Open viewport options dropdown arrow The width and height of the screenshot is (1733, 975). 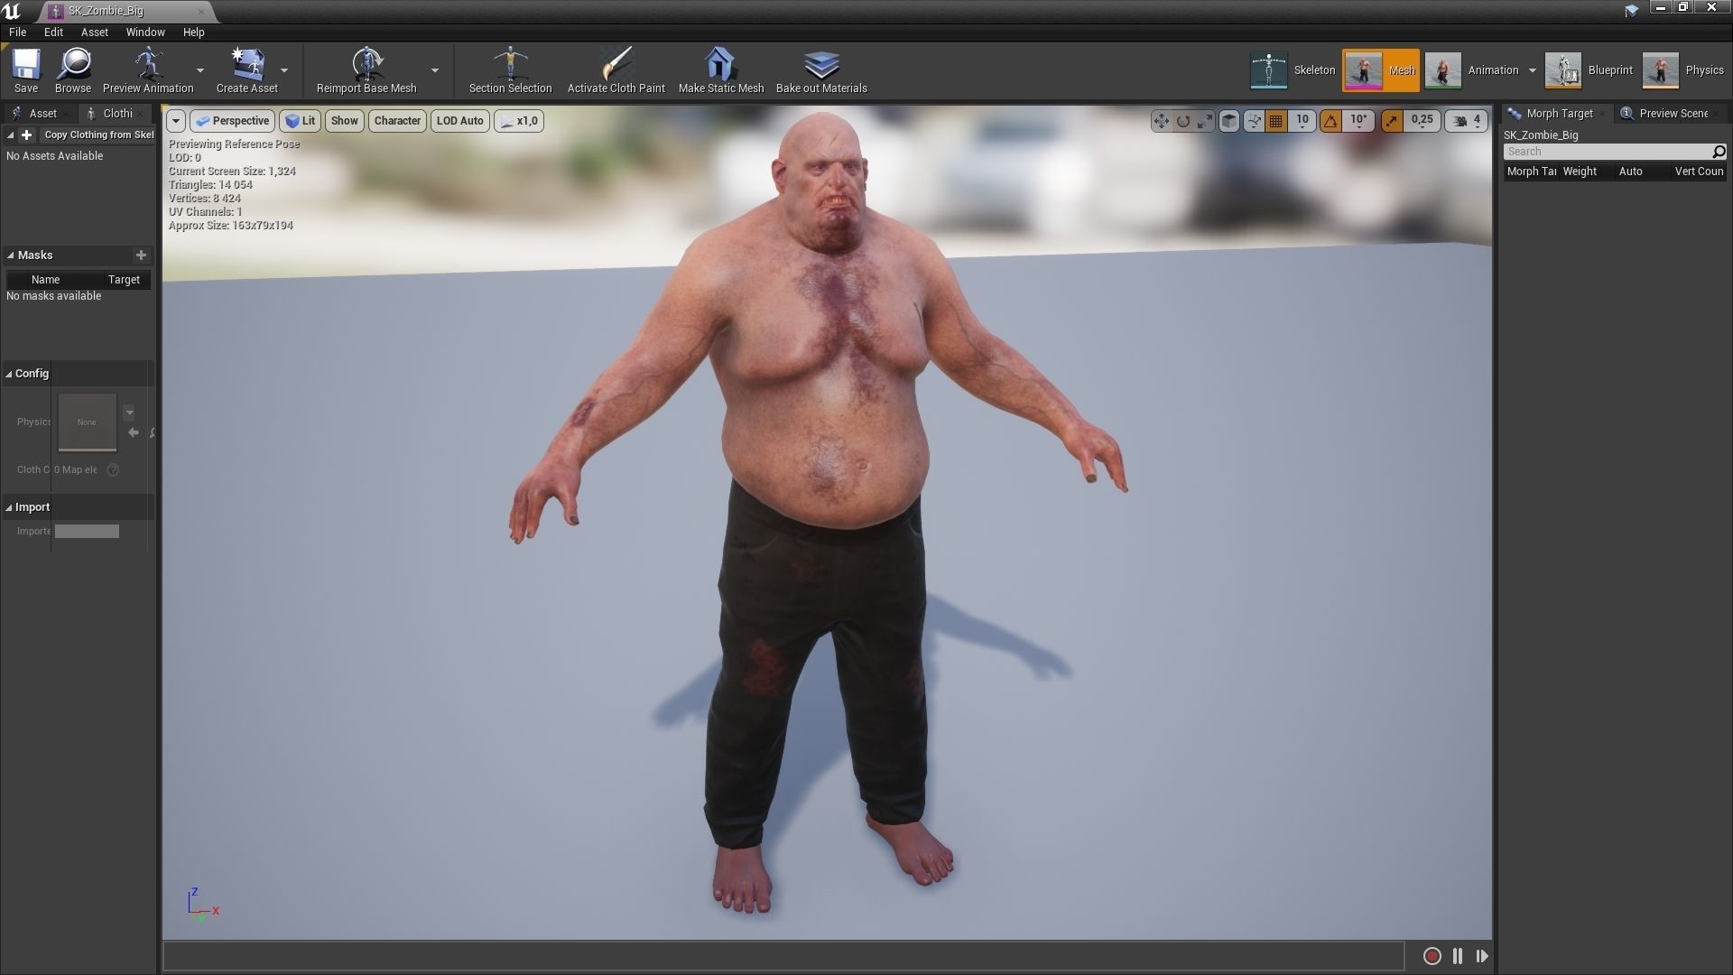pyautogui.click(x=176, y=121)
